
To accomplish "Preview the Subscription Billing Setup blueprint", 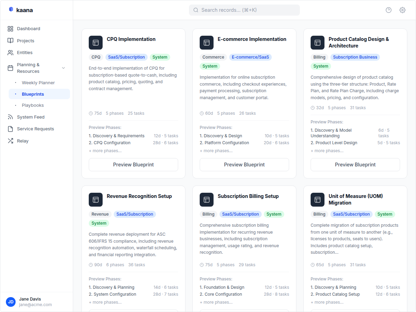I will tap(244, 311).
